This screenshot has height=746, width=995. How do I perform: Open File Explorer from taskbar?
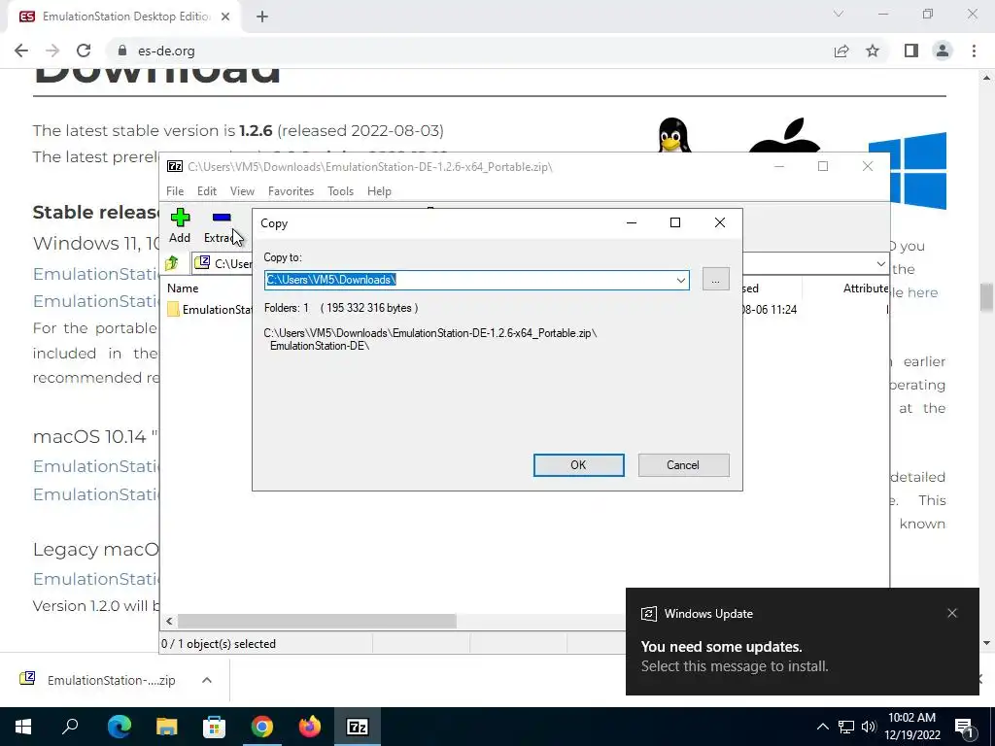[166, 727]
